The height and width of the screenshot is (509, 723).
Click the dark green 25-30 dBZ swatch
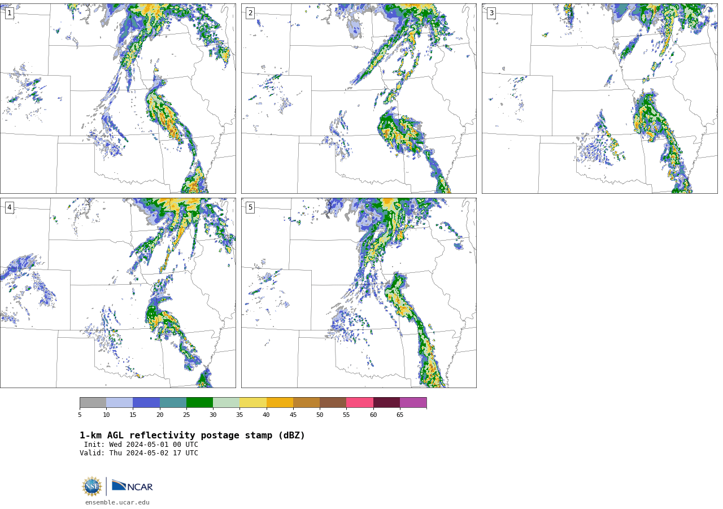pos(200,403)
